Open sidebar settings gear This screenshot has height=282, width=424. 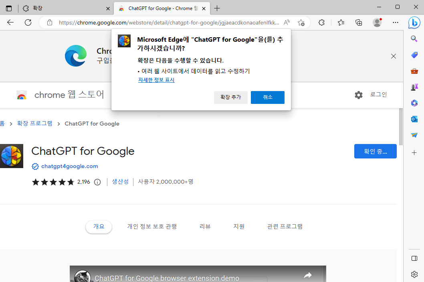414,274
